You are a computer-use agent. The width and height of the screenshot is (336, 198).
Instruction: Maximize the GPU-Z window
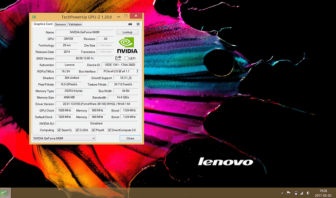126,16
